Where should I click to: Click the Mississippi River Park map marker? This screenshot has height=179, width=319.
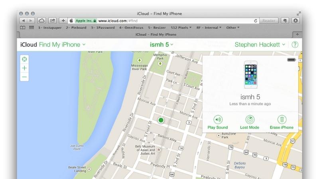139,60
